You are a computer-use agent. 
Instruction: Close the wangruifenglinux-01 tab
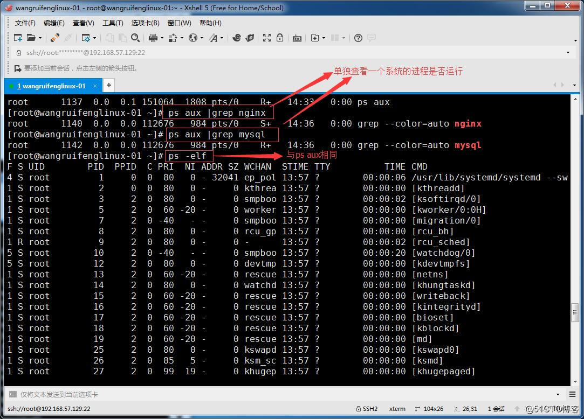coord(95,86)
